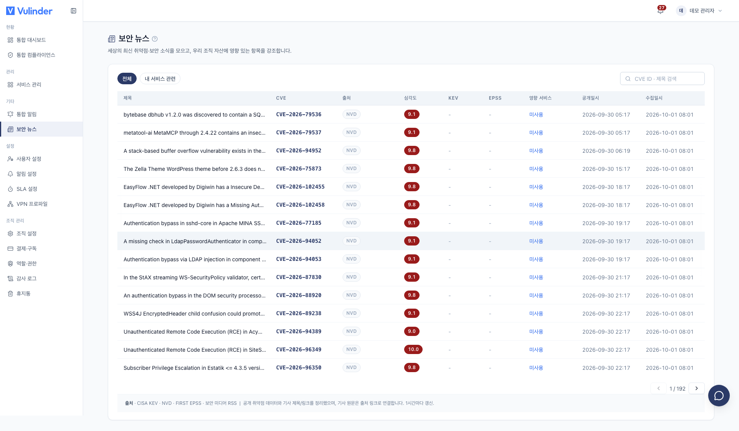Click 미사용 link for CVE-2026-77185
This screenshot has width=739, height=431.
click(536, 223)
